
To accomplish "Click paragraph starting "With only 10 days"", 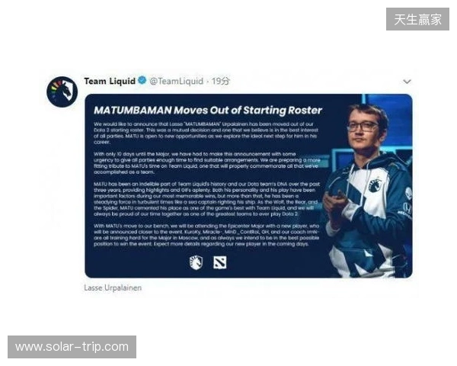I will (x=207, y=163).
